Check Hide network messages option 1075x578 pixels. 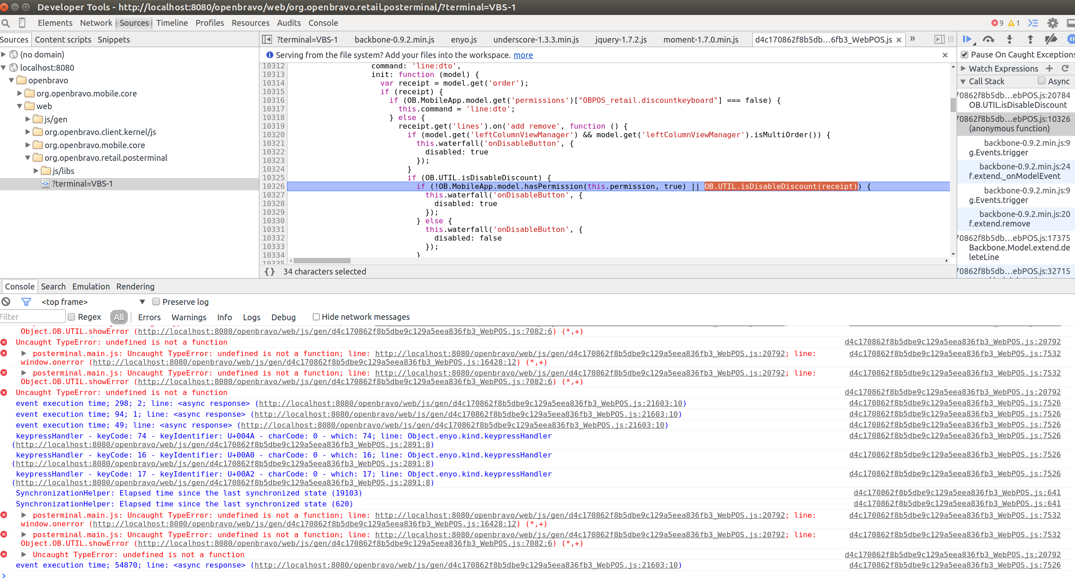(316, 317)
